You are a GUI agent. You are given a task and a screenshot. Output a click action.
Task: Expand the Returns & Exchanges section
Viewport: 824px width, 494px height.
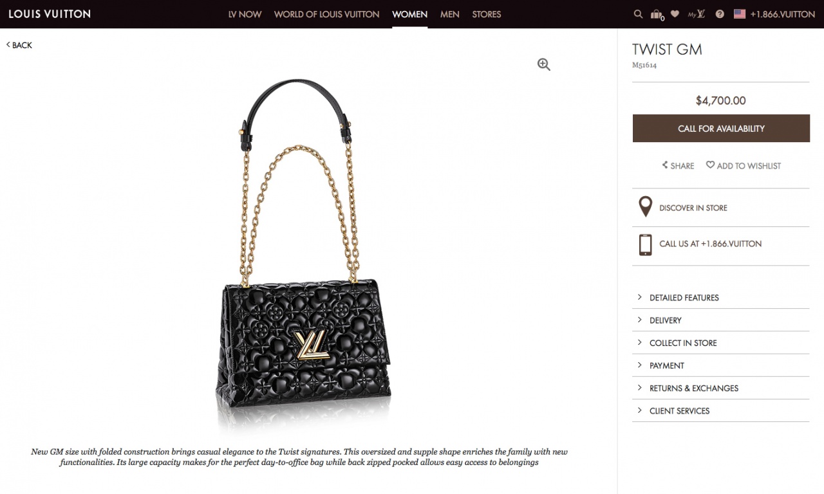coord(720,389)
